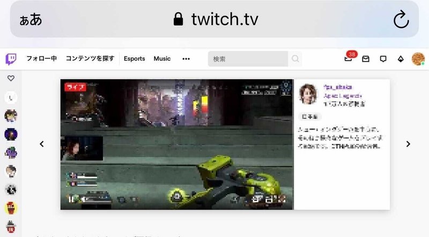Open sidebar channel with purple creature avatar
The image size is (429, 237).
[11, 153]
